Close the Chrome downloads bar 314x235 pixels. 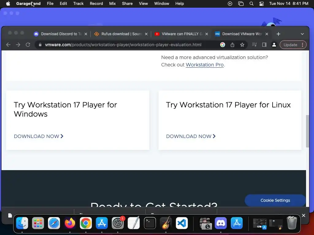click(x=304, y=215)
